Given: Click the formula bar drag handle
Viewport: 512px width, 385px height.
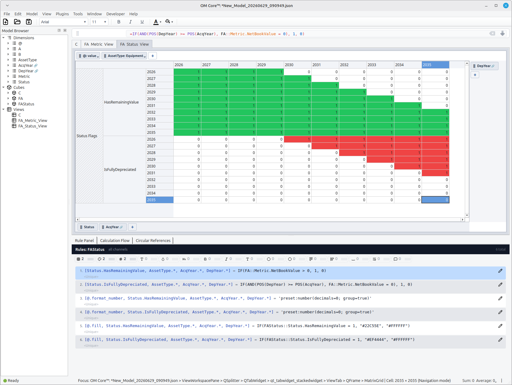Looking at the screenshot, I should point(78,33).
